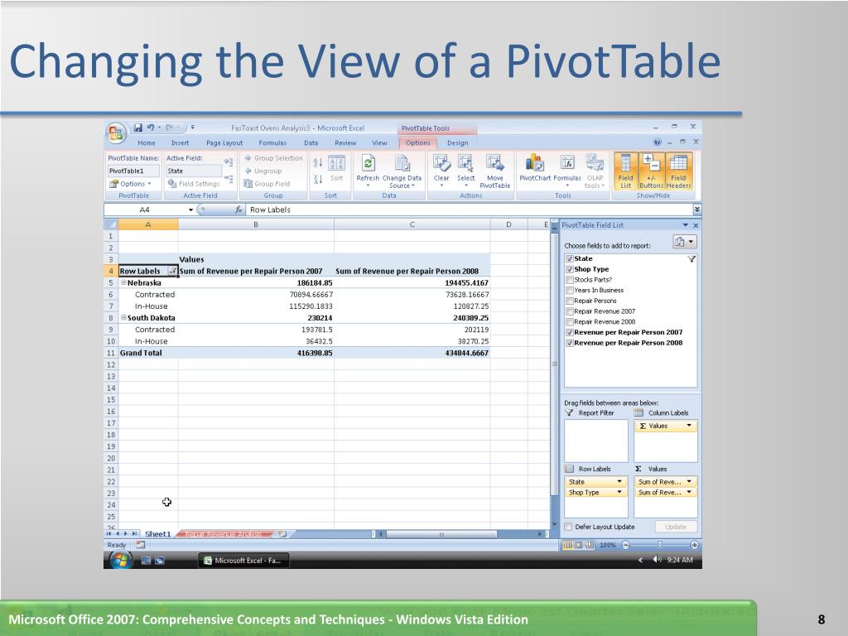The image size is (848, 636).
Task: Undo using Quick Access Toolbar arrow
Action: pyautogui.click(x=151, y=128)
